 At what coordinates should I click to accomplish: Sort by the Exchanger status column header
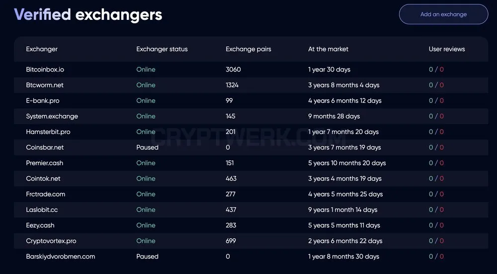tap(162, 49)
